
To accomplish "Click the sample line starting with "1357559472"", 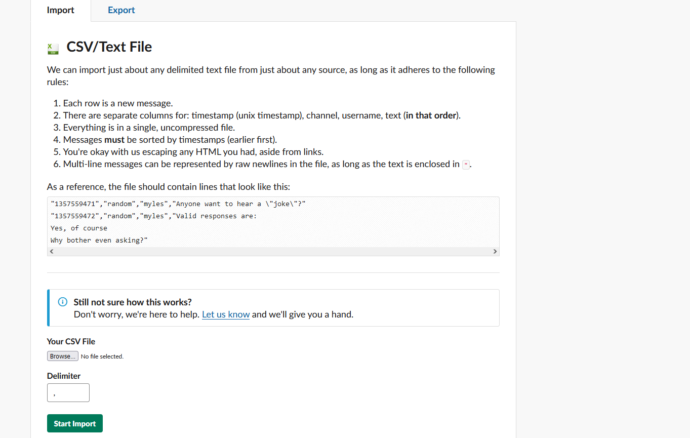I will (x=154, y=216).
